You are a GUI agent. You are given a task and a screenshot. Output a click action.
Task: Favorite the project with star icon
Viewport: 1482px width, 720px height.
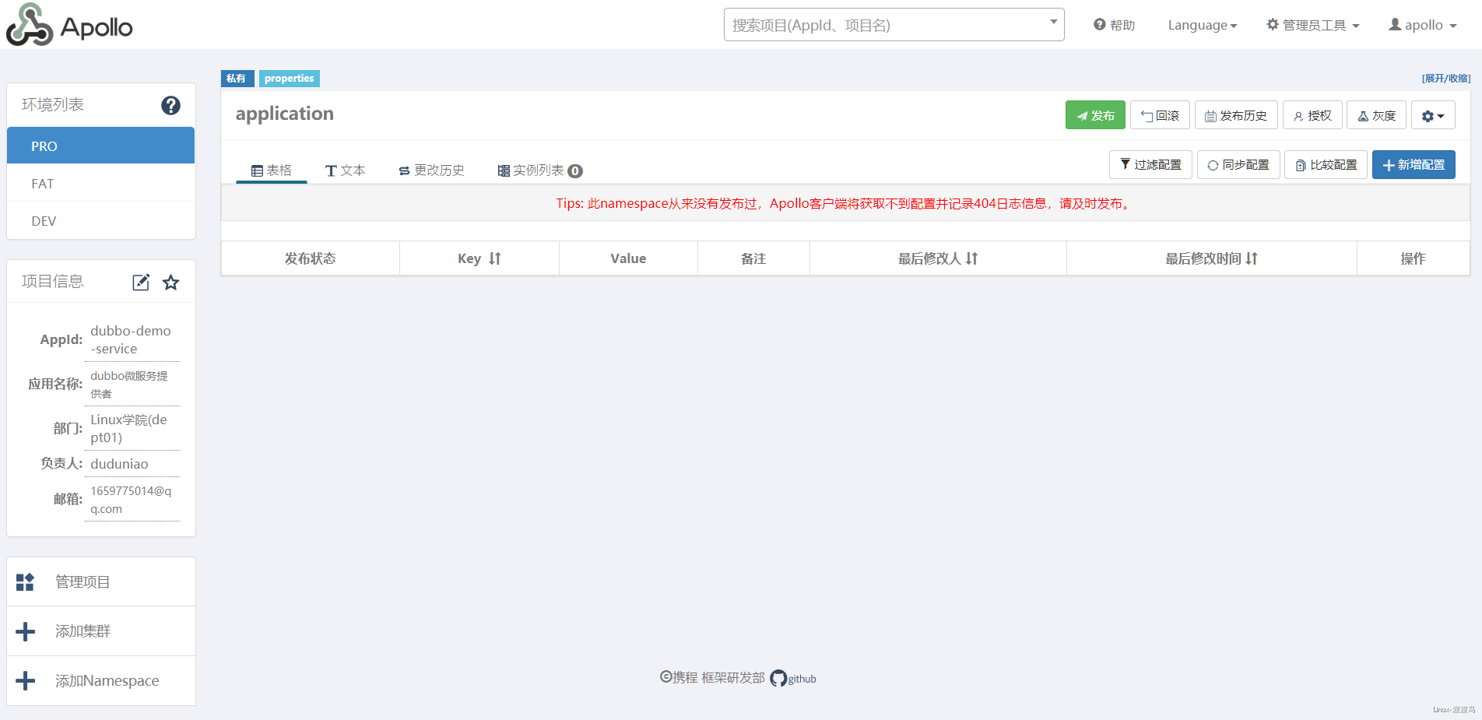pos(171,282)
